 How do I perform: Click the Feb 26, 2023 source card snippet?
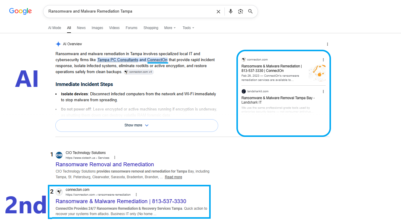[270, 78]
